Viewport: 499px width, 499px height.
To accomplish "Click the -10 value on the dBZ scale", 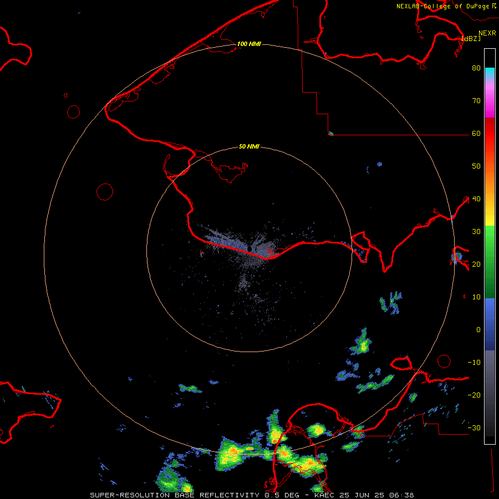I will (x=474, y=362).
